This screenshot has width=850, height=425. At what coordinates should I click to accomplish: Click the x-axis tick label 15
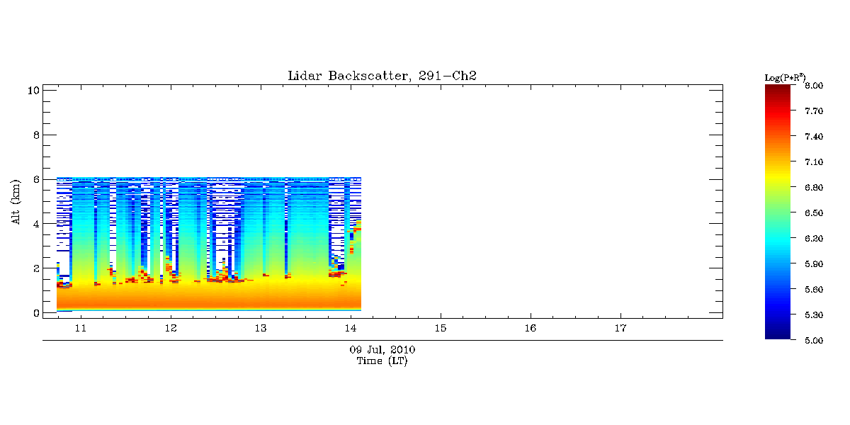(x=440, y=328)
